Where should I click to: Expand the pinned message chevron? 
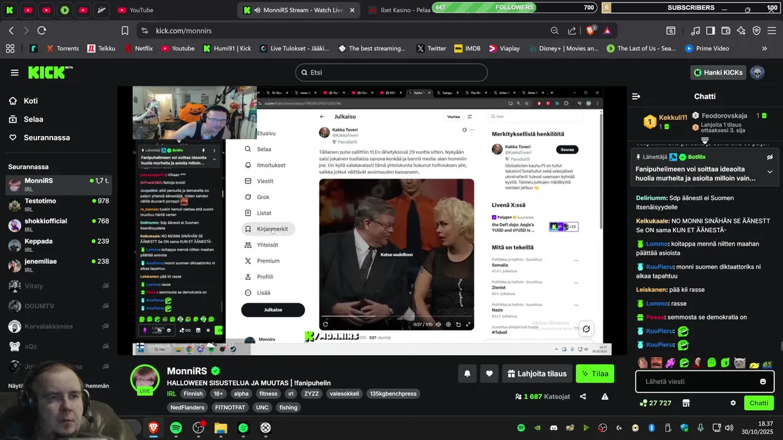click(770, 172)
